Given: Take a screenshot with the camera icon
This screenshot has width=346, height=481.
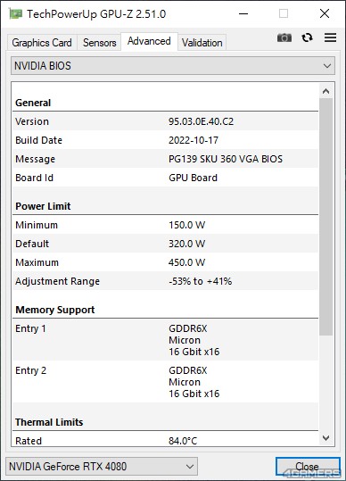Looking at the screenshot, I should [284, 37].
